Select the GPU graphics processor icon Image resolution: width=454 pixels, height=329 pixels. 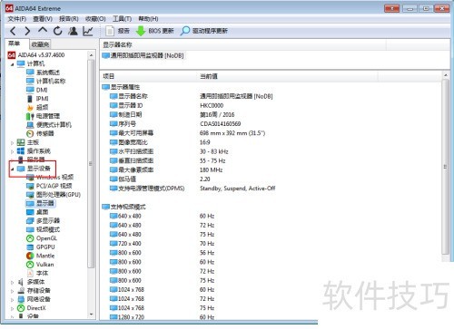pyautogui.click(x=30, y=195)
